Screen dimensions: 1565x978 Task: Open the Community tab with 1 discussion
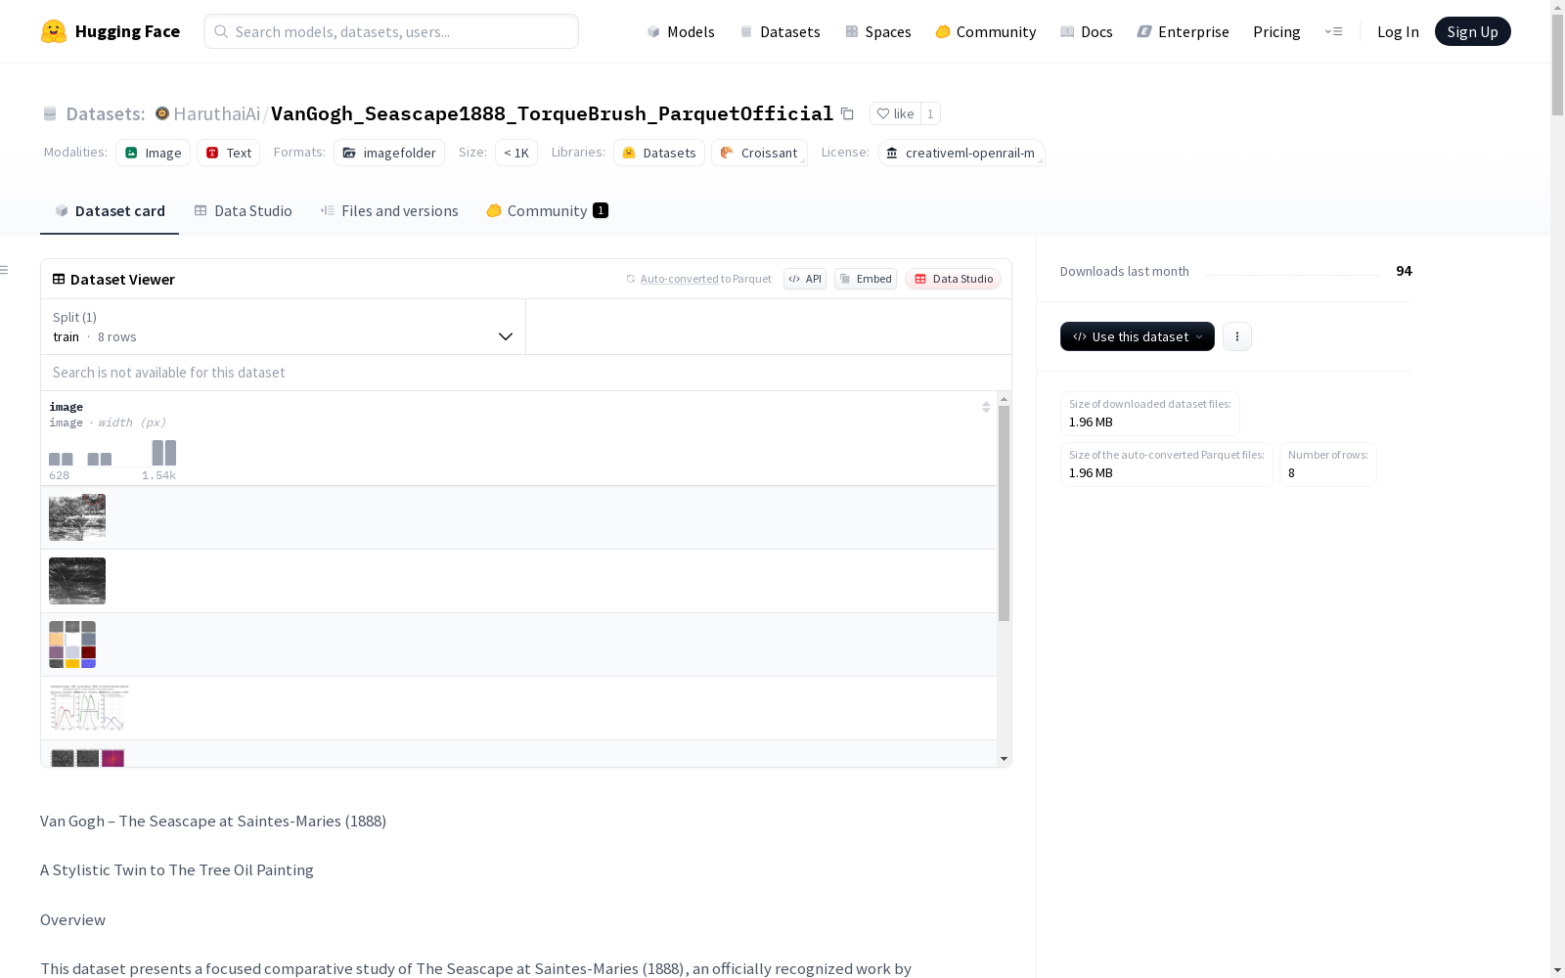click(547, 210)
